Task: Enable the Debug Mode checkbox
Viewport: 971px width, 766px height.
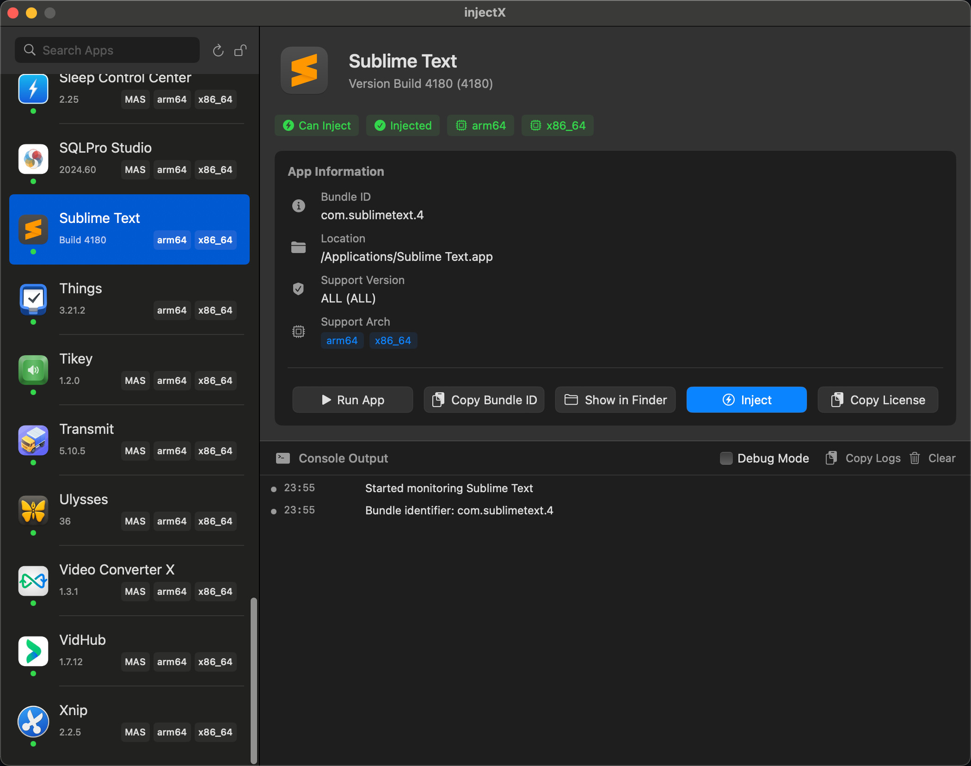Action: pos(726,458)
